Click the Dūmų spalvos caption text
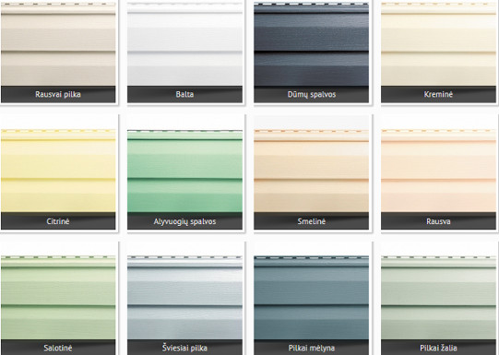The height and width of the screenshot is (355, 499). click(x=312, y=94)
